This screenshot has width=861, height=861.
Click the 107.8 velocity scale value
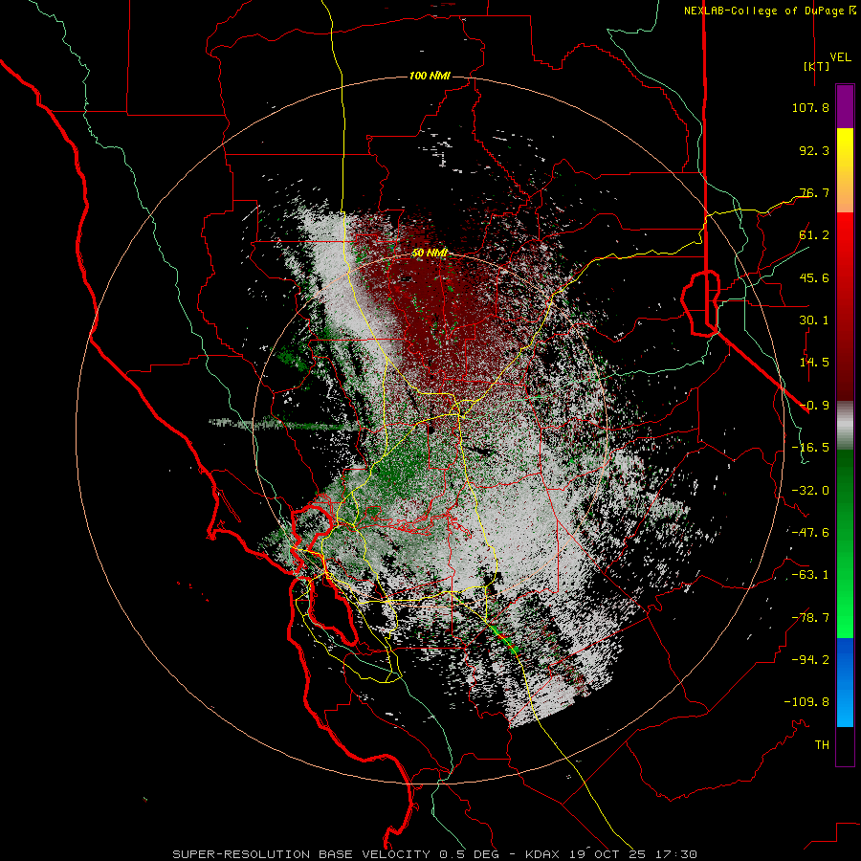(x=810, y=107)
